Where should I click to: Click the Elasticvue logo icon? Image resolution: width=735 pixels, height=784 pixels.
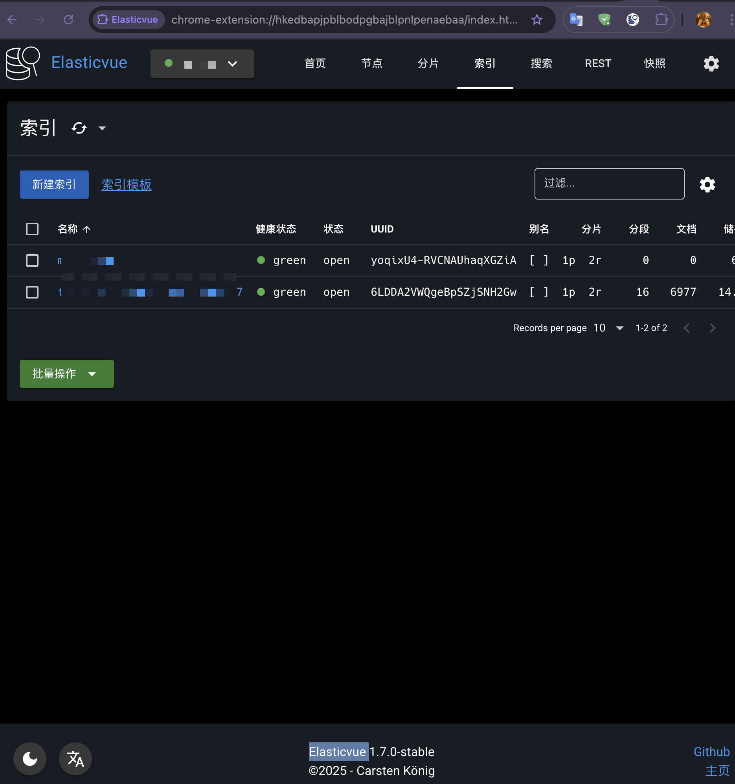point(23,63)
